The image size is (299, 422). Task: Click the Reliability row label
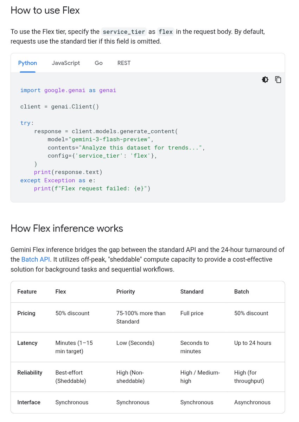tap(30, 372)
